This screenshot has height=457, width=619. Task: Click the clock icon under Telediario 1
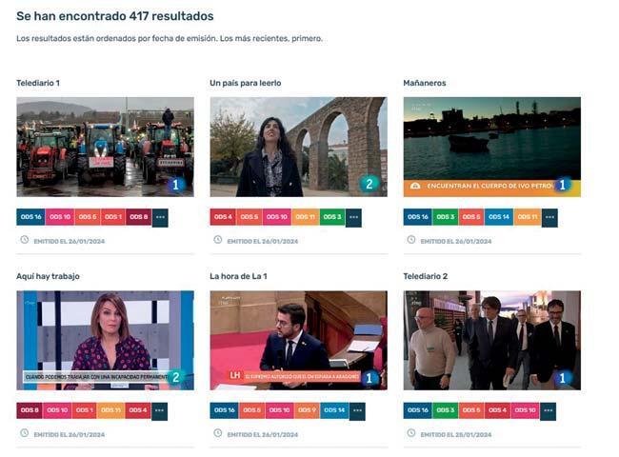click(x=25, y=240)
